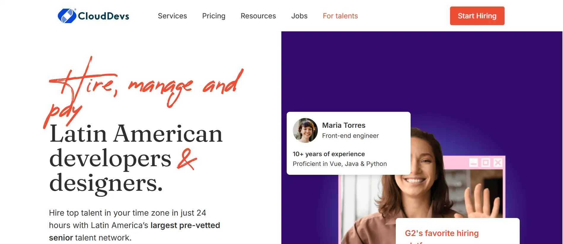Click the G2's favorite hiring card heading
The height and width of the screenshot is (244, 563).
click(x=441, y=233)
